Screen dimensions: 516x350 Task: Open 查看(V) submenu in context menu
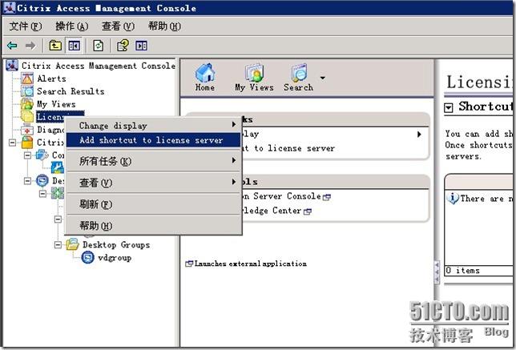pos(153,183)
